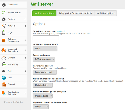
Task: Open the Logs clipboard icon
Action: (x=4, y=32)
